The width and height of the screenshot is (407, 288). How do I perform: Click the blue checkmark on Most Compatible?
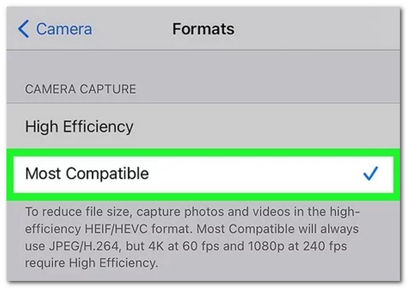(370, 174)
